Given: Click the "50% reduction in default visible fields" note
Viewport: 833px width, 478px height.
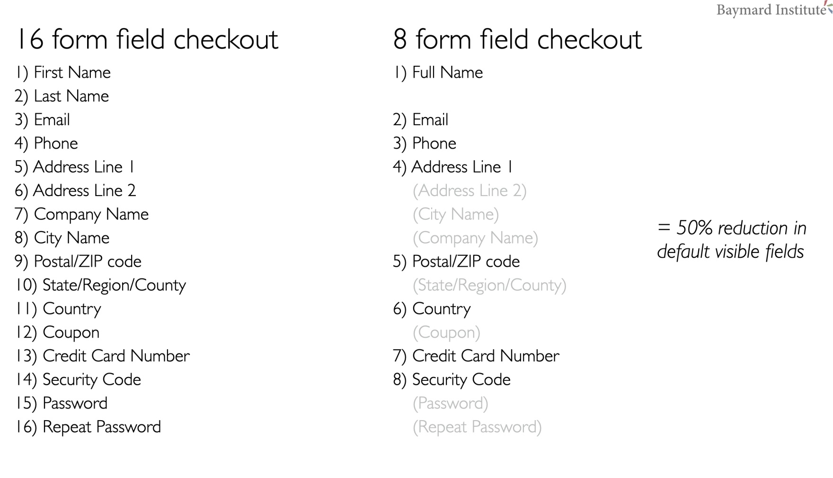Looking at the screenshot, I should (x=731, y=240).
